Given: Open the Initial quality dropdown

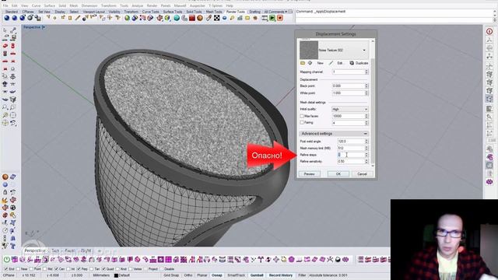Looking at the screenshot, I should click(349, 109).
